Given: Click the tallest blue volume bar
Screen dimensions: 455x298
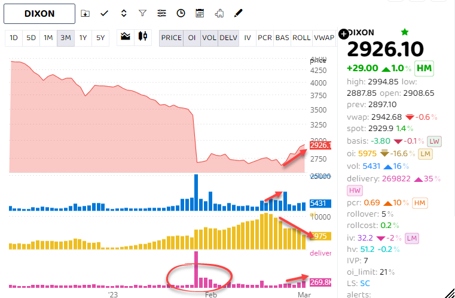Looking at the screenshot, I should coord(196,192).
